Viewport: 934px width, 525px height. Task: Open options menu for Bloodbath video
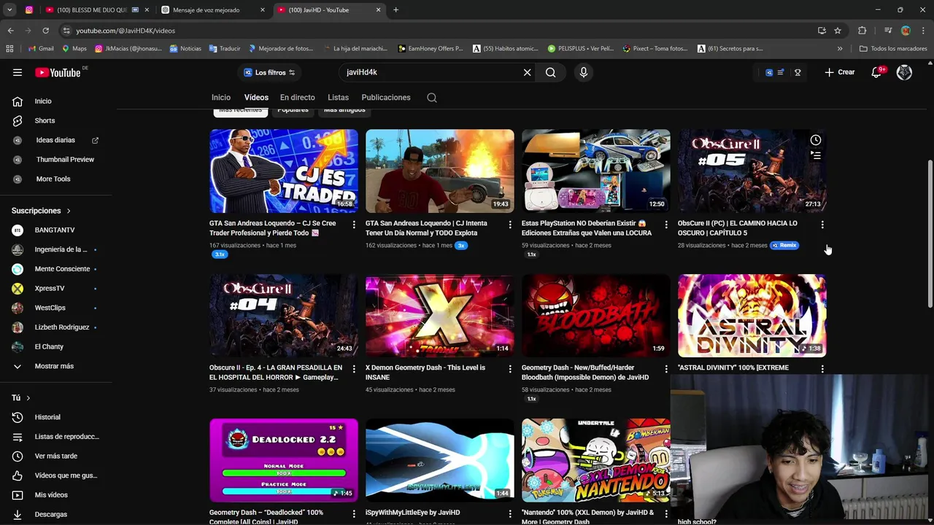tap(666, 369)
